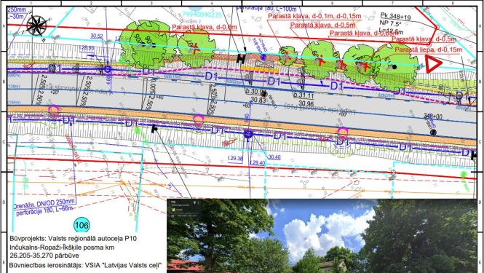Select the label 'Parastā kļava, d-0,6m'

click(x=205, y=27)
